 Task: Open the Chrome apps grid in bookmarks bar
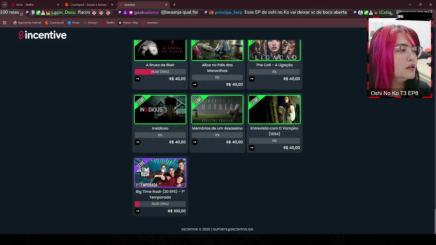coord(4,23)
